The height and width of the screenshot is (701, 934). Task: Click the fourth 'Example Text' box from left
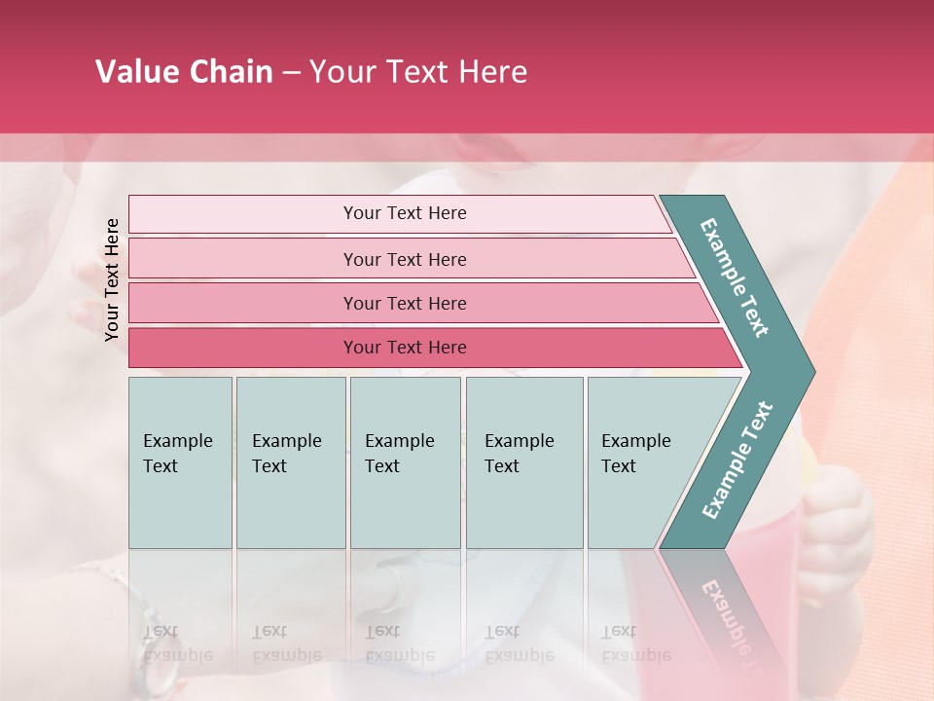tap(524, 462)
